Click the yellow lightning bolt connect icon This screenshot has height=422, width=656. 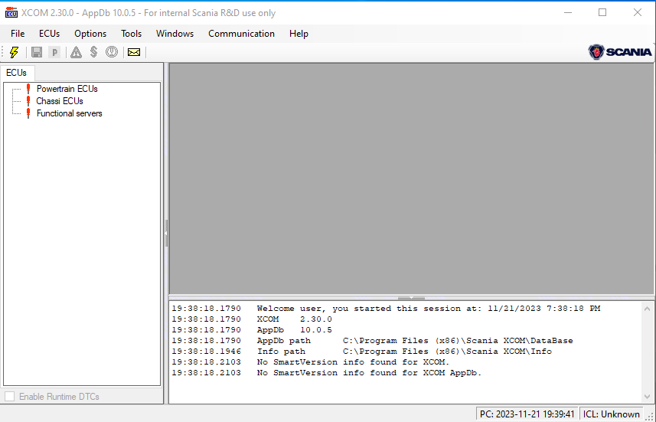pos(14,52)
